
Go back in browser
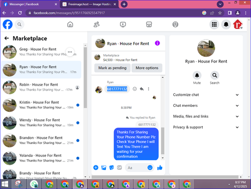5,13
